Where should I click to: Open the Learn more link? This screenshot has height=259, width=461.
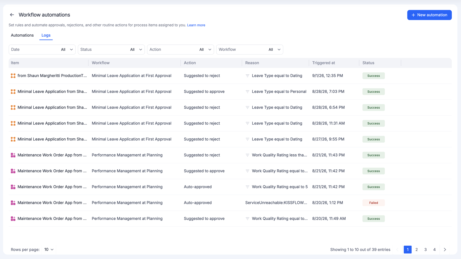196,25
